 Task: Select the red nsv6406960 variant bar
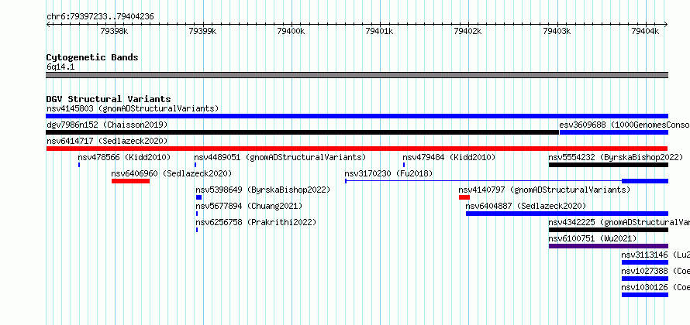pyautogui.click(x=131, y=181)
